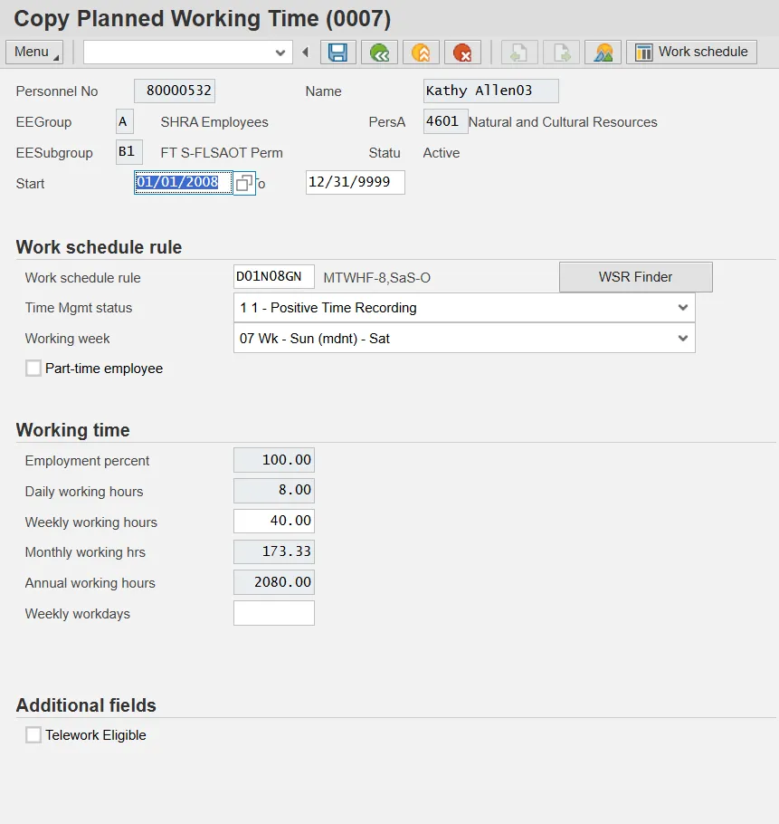
Task: Expand the command field dropdown
Action: click(x=280, y=53)
